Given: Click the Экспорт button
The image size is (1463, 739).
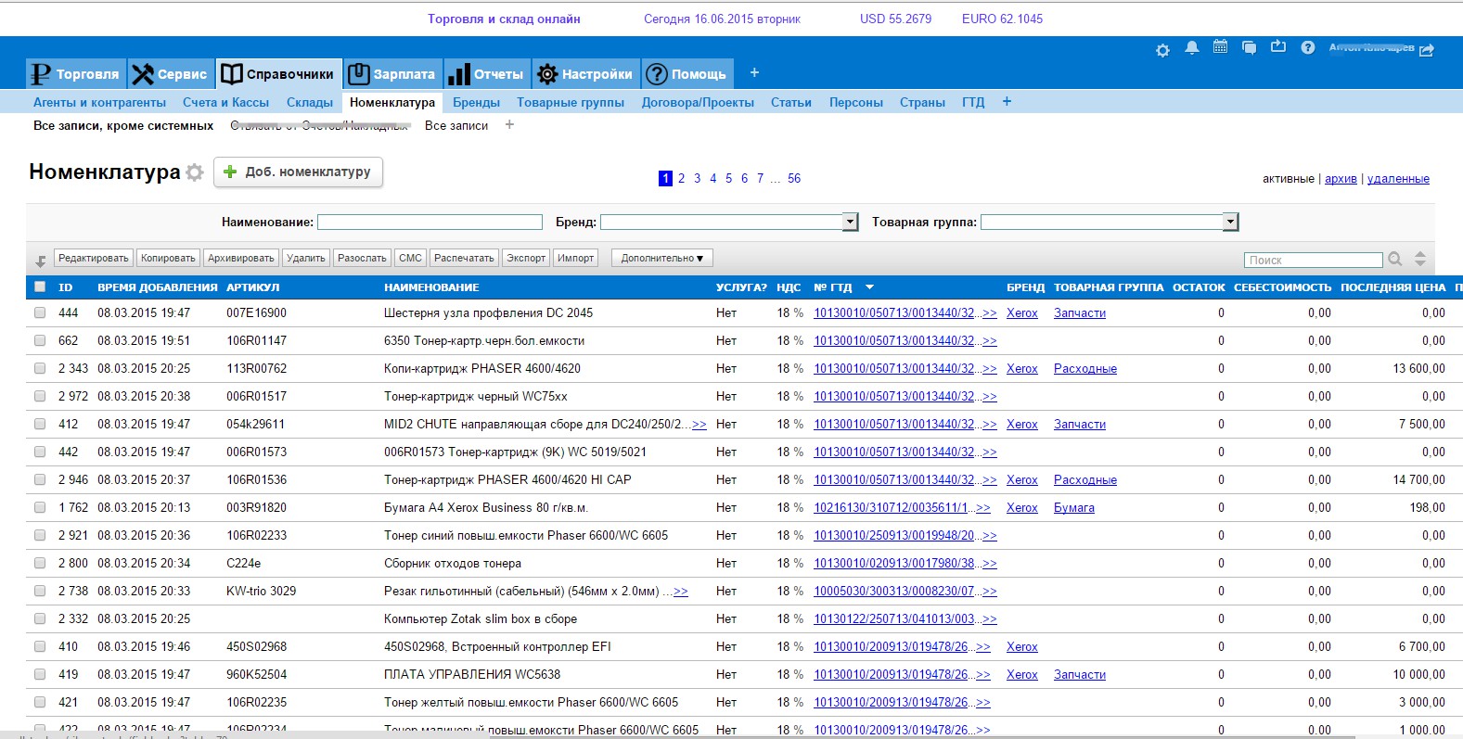Looking at the screenshot, I should point(526,258).
